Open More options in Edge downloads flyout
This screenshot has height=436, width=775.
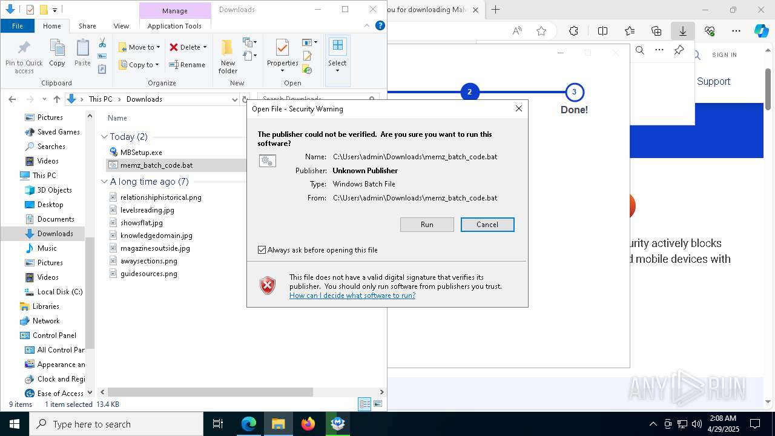click(659, 50)
